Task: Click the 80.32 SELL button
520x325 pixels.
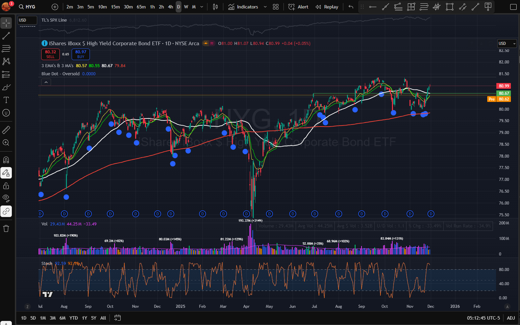Action: 50,54
